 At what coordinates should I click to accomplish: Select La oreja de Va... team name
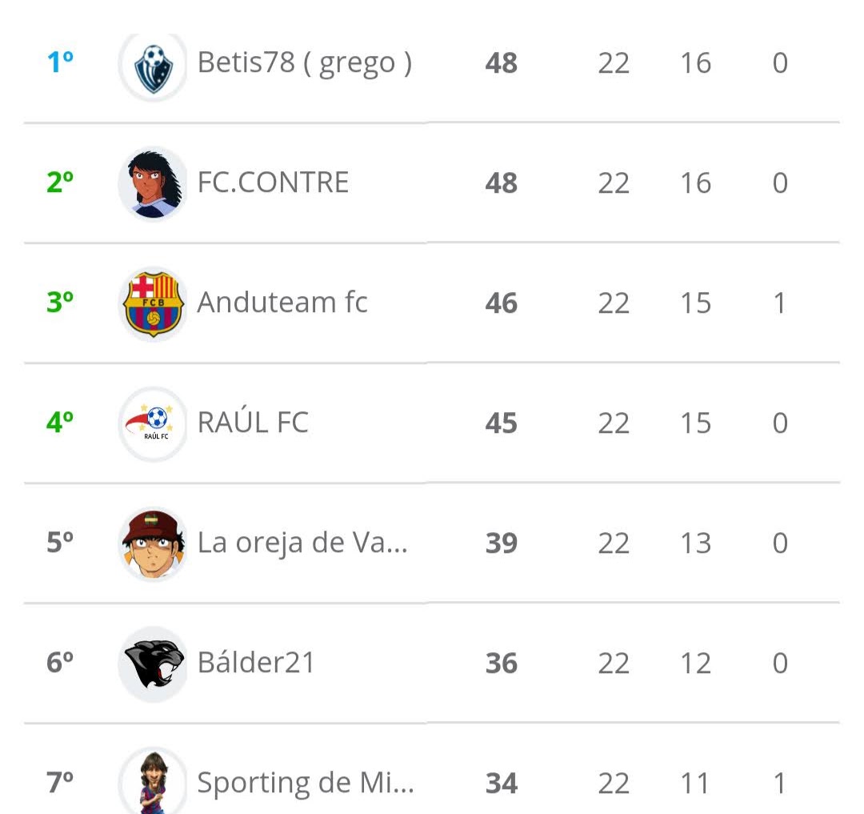302,543
